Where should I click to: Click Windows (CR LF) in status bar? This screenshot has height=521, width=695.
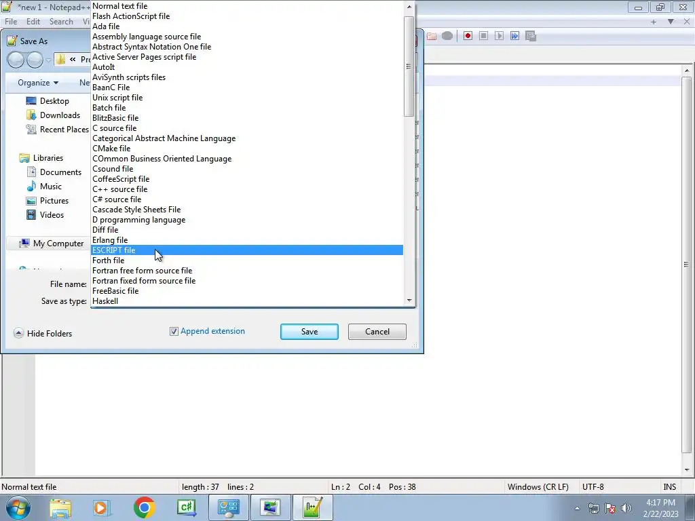pos(538,487)
